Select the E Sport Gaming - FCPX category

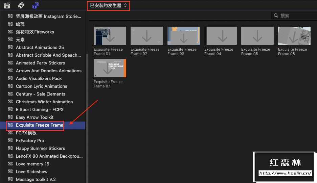(43, 109)
